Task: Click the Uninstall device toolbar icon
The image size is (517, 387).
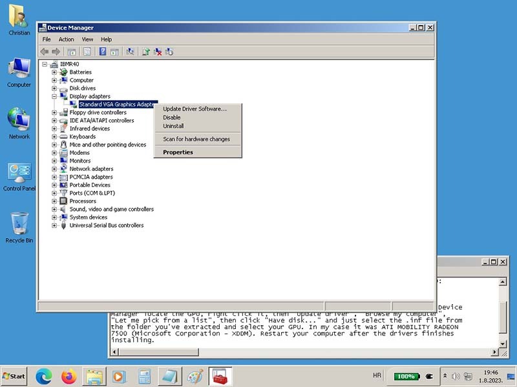Action: [x=158, y=52]
